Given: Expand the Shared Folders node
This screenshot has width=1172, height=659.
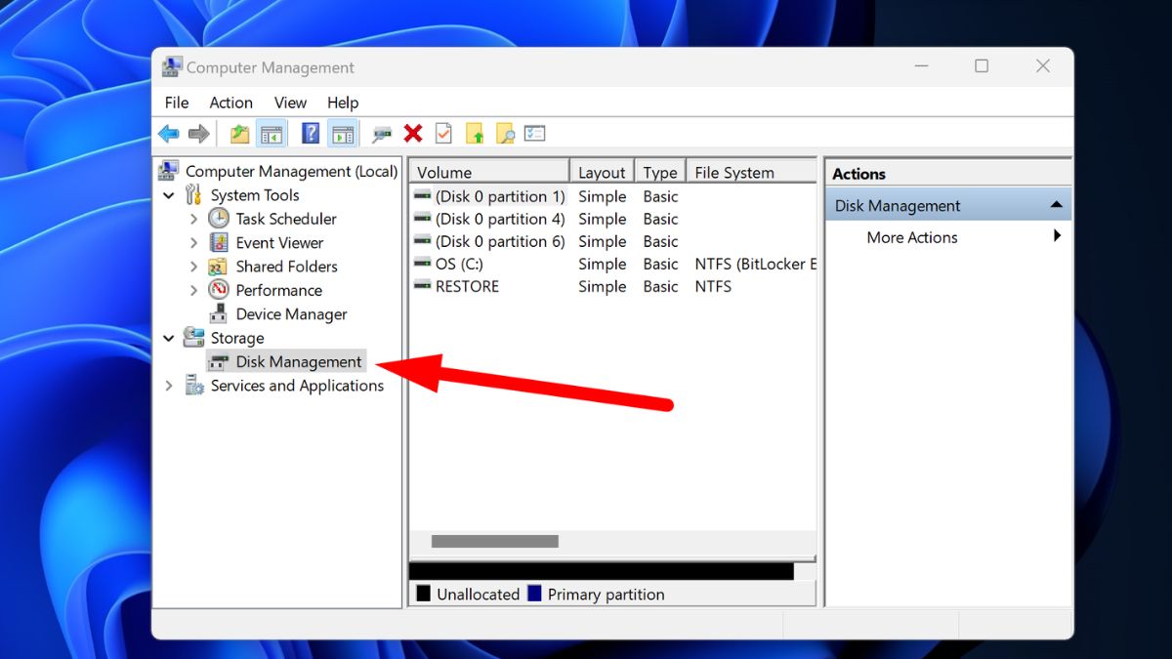Looking at the screenshot, I should click(x=193, y=267).
